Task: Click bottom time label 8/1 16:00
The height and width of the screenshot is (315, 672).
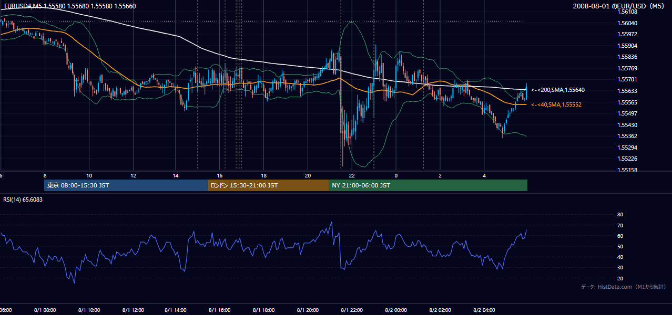Action: coord(220,310)
